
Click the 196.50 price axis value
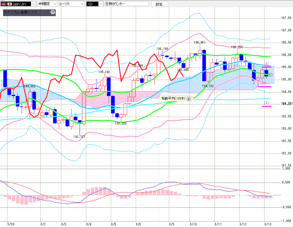286,43
